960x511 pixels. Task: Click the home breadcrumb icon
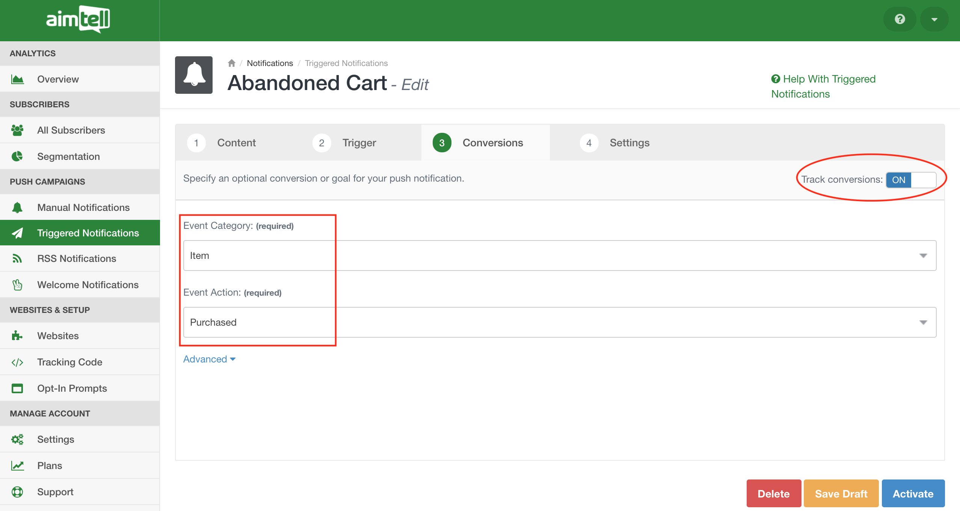(x=231, y=63)
